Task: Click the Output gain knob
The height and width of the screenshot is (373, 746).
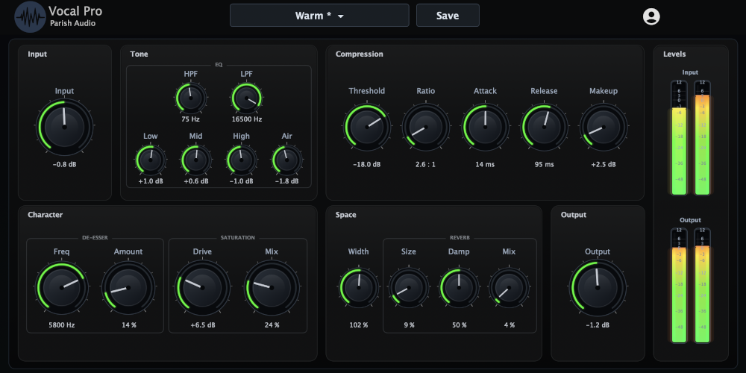Action: pyautogui.click(x=598, y=288)
